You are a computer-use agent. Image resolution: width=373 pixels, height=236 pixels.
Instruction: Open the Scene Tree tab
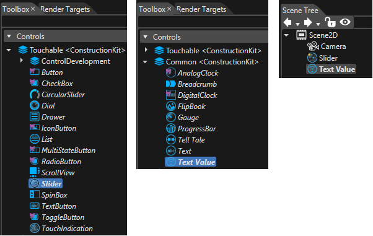(301, 11)
